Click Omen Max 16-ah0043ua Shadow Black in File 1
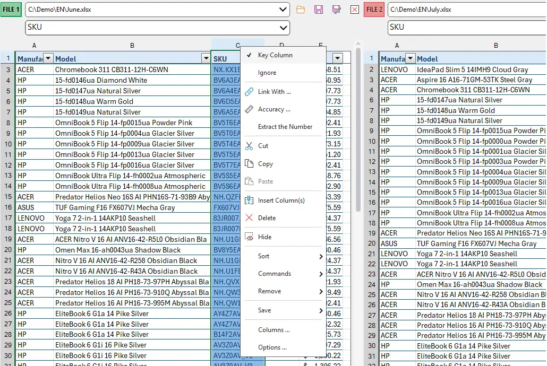Viewport: 547px width, 366px height. tap(132, 250)
